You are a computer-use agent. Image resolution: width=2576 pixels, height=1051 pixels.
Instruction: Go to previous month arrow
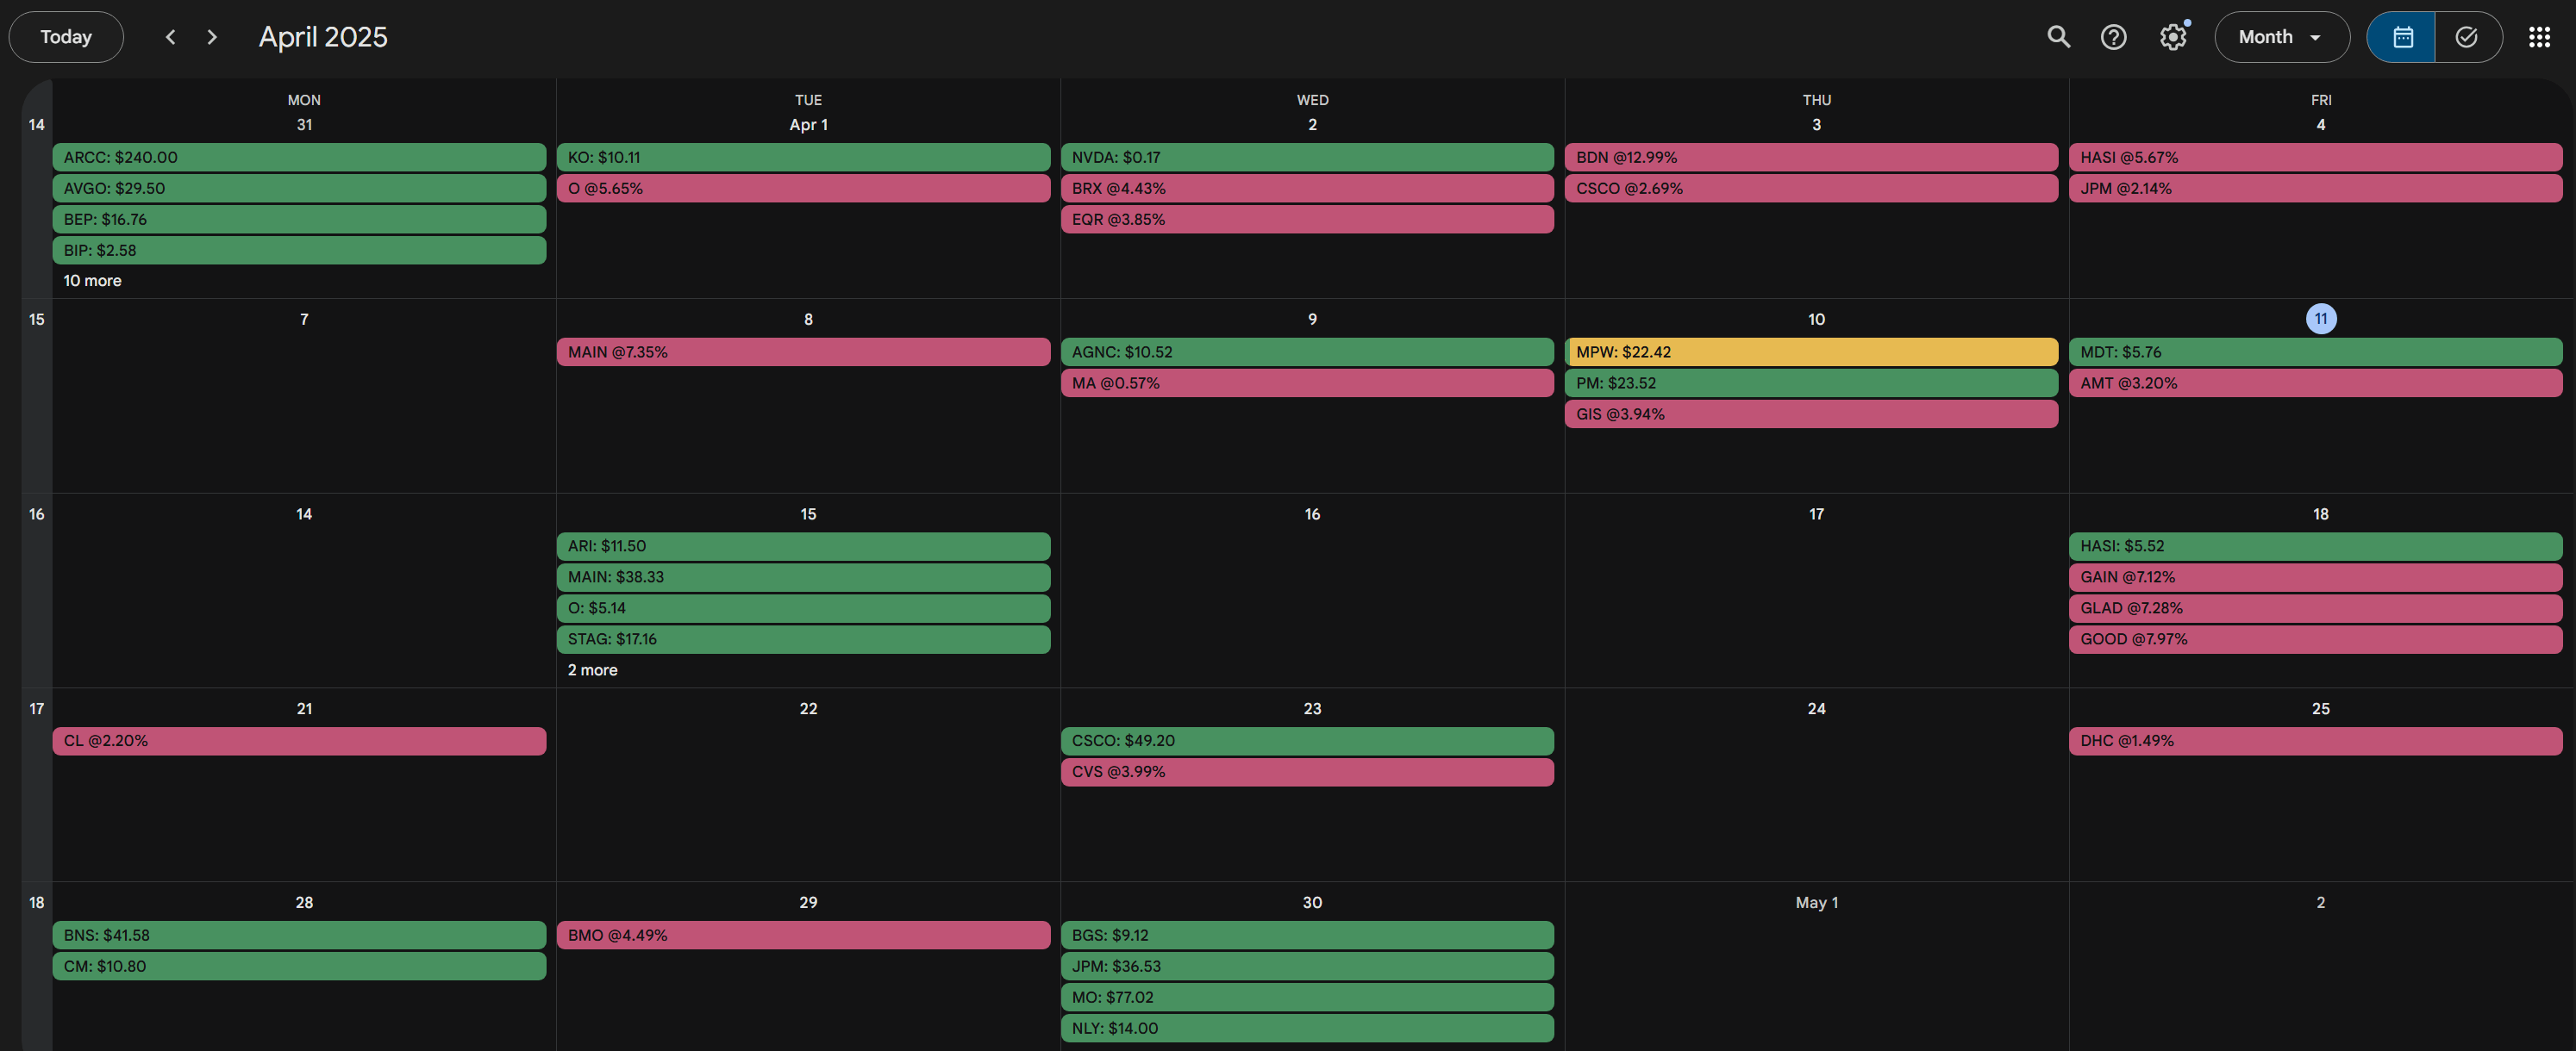click(170, 37)
